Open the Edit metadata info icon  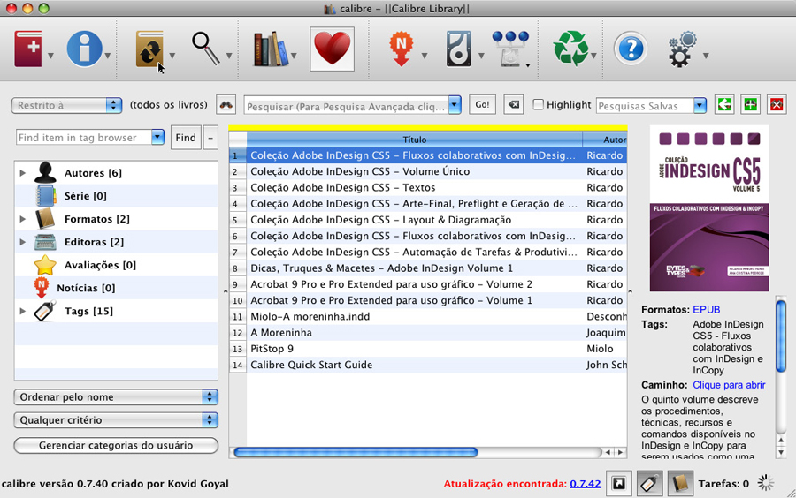tap(84, 49)
